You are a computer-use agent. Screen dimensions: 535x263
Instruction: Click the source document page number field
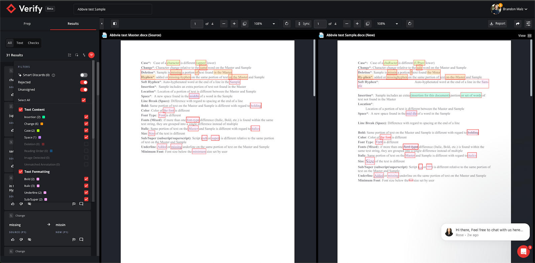point(197,24)
